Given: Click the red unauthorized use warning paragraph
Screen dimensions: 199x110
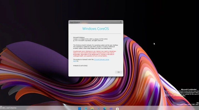Looking at the screenshot, I should click(x=95, y=53).
